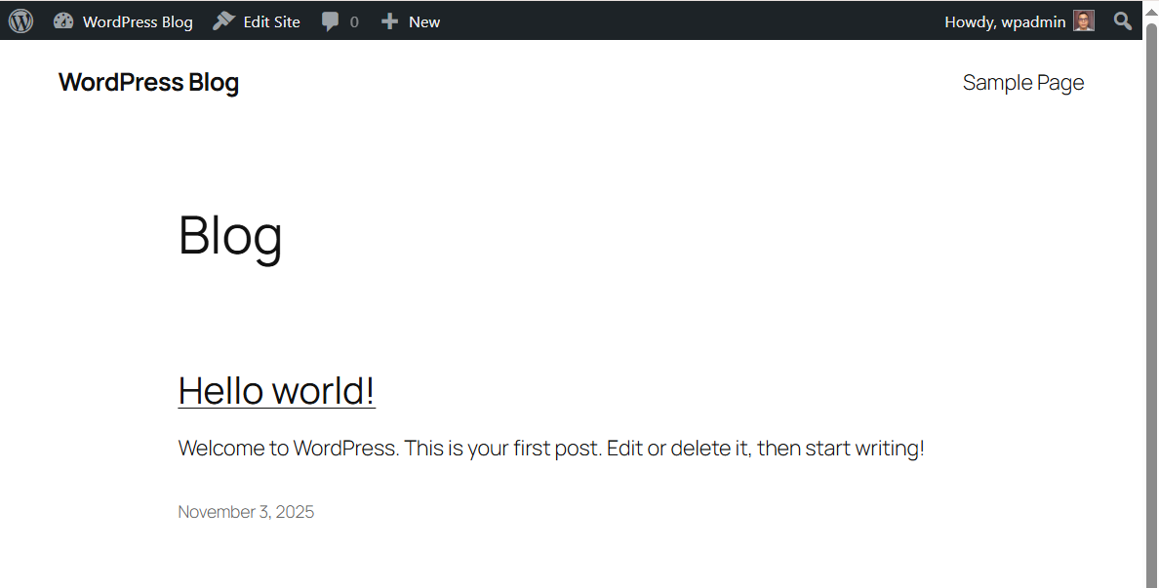Expand the New content menu

(x=423, y=21)
